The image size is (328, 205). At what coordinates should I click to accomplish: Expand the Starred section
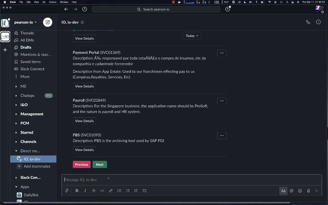16,132
